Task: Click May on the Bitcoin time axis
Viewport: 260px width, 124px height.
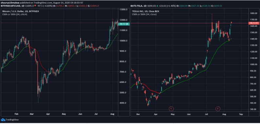Action: tap(64, 114)
